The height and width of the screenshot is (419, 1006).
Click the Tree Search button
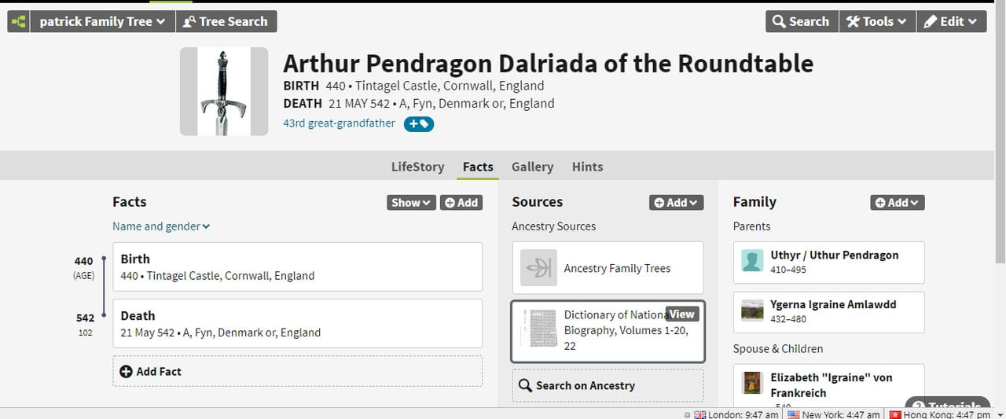pyautogui.click(x=226, y=22)
